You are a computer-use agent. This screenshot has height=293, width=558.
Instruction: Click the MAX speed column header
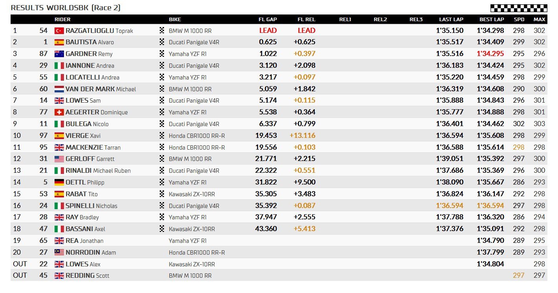click(x=539, y=20)
